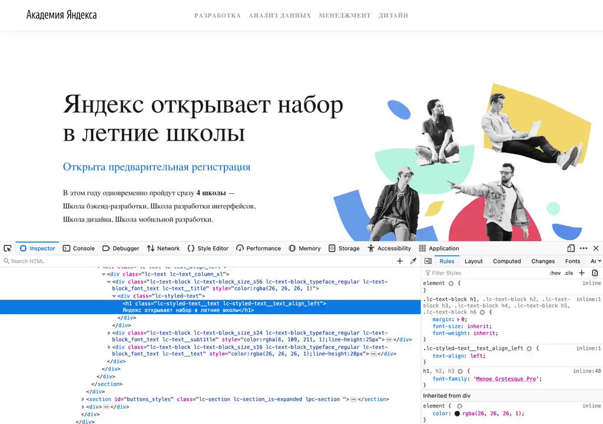Switch to the Console tab
Viewport: 603px width, 424px height.
[79, 248]
